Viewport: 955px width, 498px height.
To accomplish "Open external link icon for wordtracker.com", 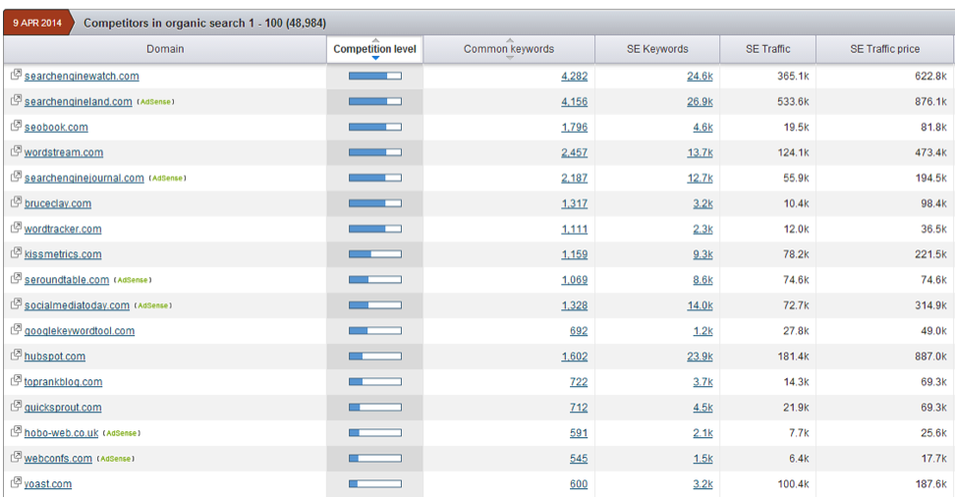I will pos(16,228).
